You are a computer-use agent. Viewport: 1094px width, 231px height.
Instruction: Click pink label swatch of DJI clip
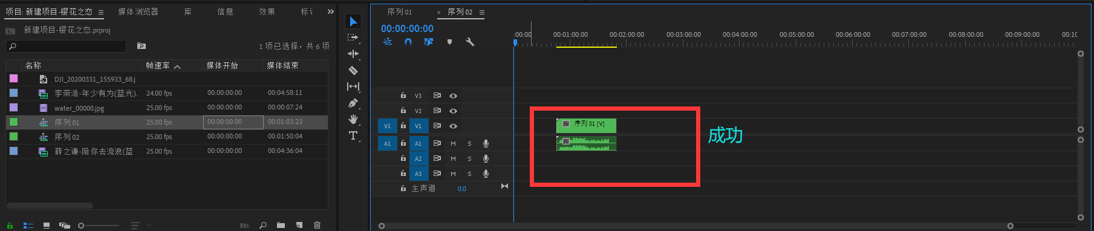(14, 79)
